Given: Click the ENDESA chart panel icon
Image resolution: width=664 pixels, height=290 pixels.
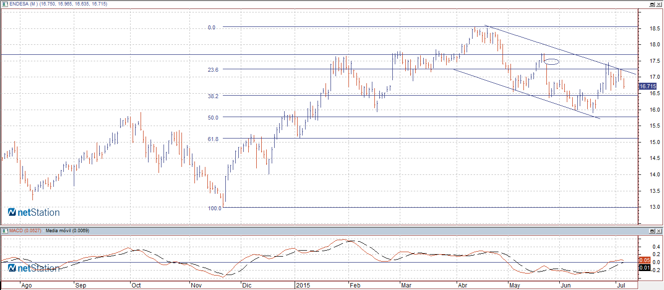Looking at the screenshot, I should pyautogui.click(x=4, y=4).
